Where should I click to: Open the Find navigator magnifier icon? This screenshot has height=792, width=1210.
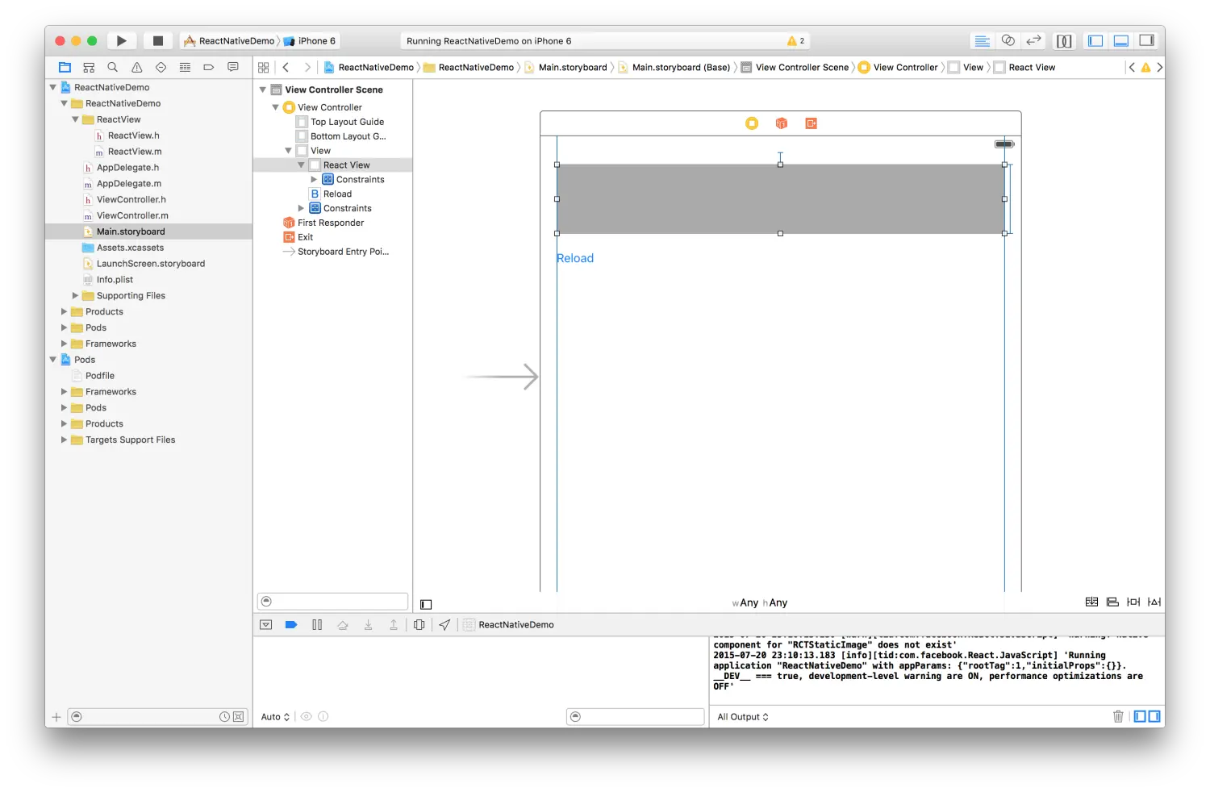[113, 68]
